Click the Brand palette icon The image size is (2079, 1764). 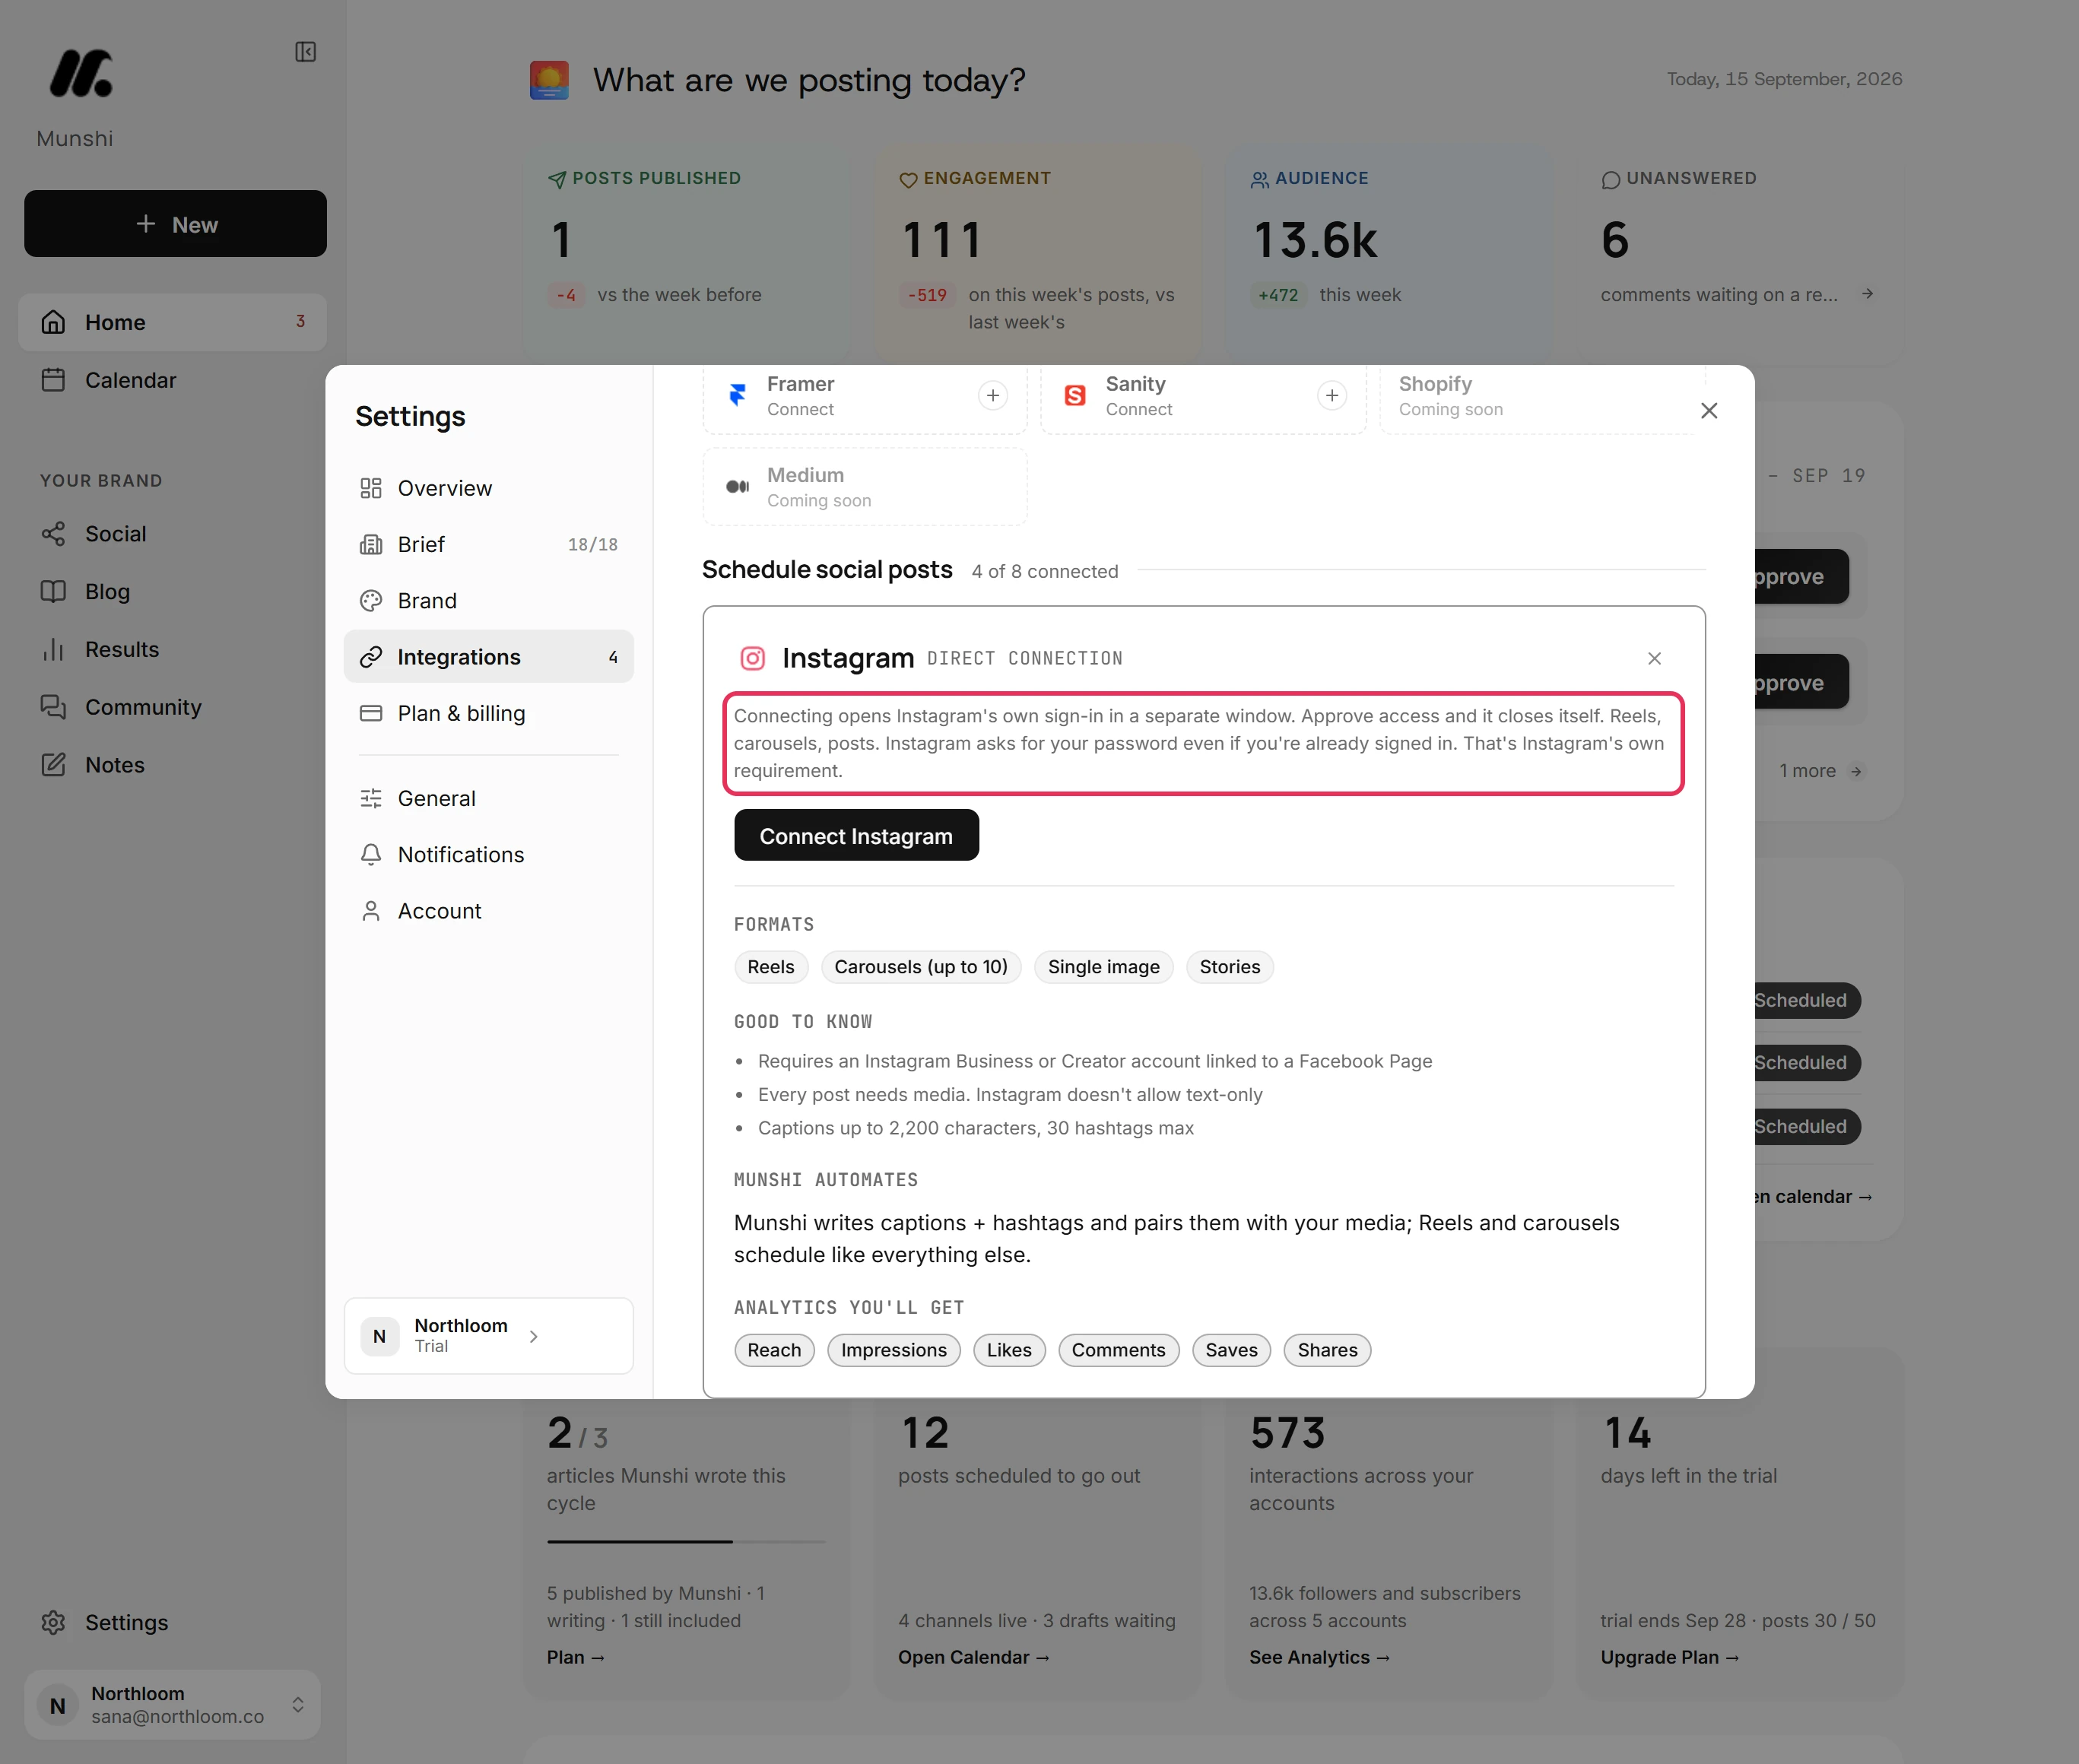point(371,601)
